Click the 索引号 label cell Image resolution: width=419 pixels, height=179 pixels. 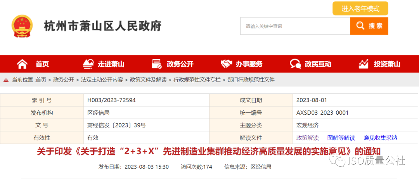click(x=42, y=100)
